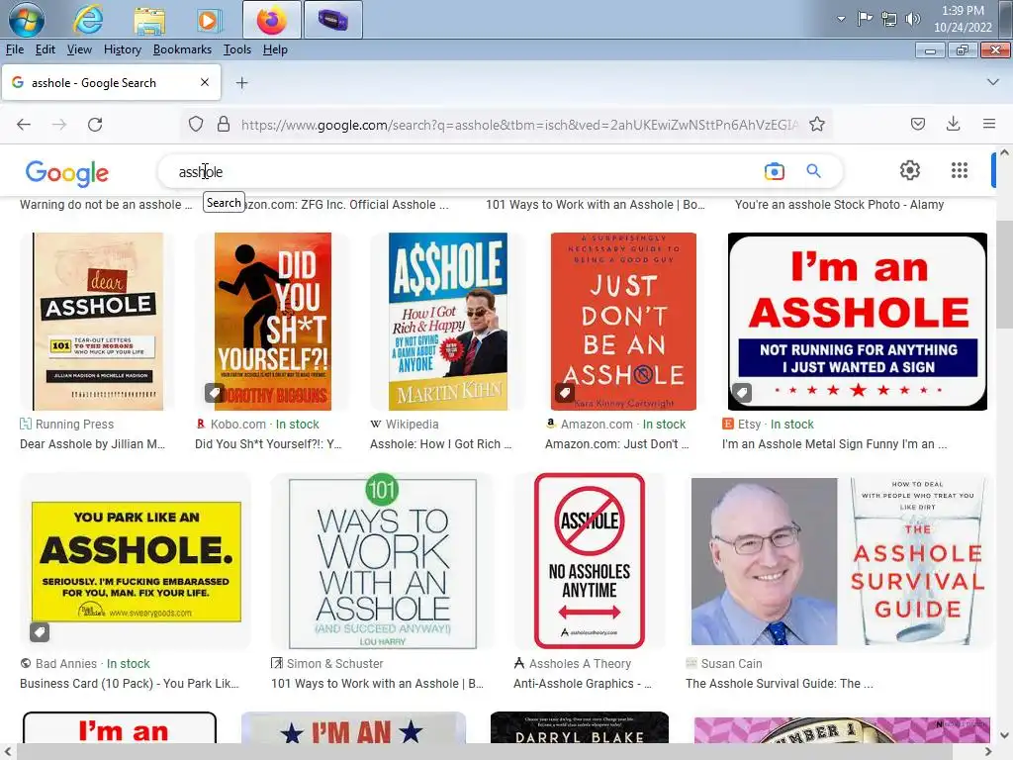Click the Google logo

point(67,172)
